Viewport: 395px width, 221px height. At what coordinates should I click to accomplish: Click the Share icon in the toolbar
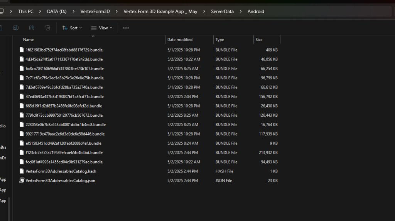click(x=32, y=28)
